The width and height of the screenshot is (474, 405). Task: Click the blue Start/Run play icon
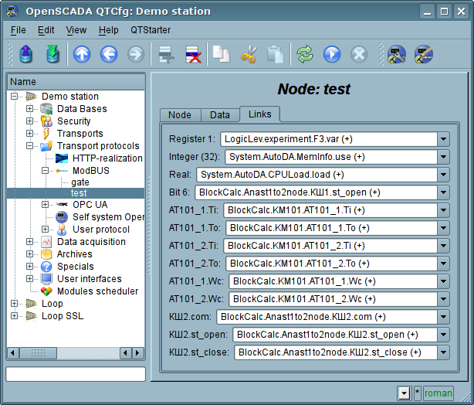331,55
